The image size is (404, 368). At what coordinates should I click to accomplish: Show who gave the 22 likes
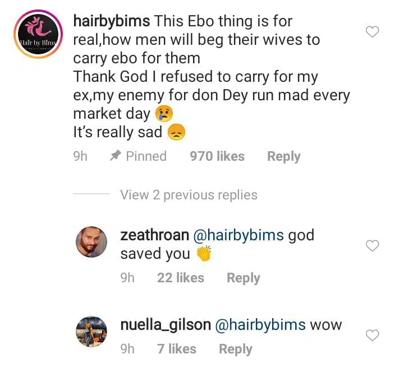pos(181,278)
